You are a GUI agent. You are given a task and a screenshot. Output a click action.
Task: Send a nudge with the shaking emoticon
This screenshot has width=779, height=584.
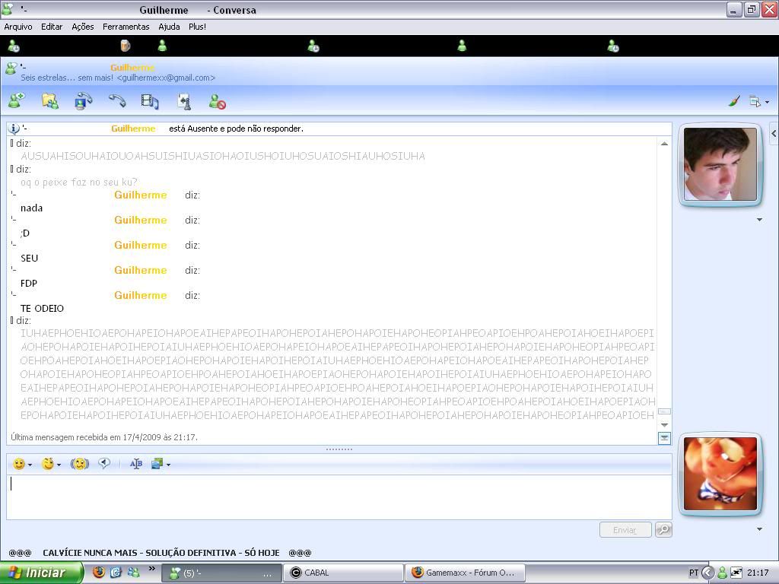pyautogui.click(x=80, y=464)
